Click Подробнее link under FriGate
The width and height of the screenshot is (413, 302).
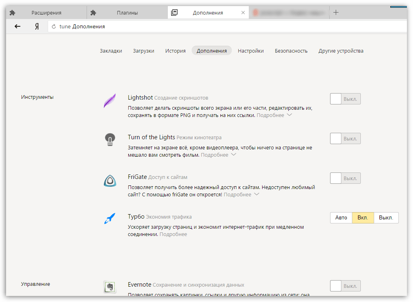[x=237, y=194]
